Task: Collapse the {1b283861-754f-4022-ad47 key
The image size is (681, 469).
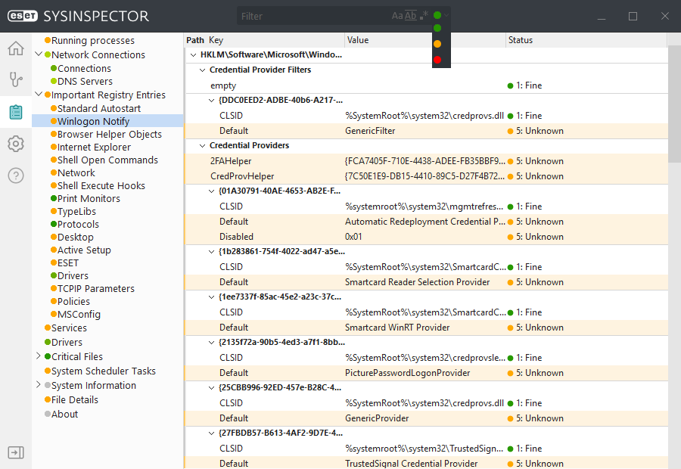Action: coord(212,251)
